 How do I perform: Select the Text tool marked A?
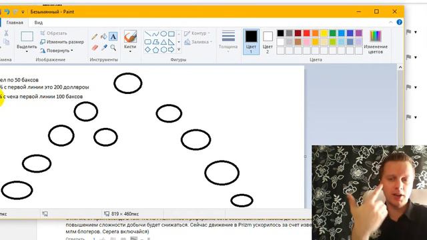coord(113,37)
